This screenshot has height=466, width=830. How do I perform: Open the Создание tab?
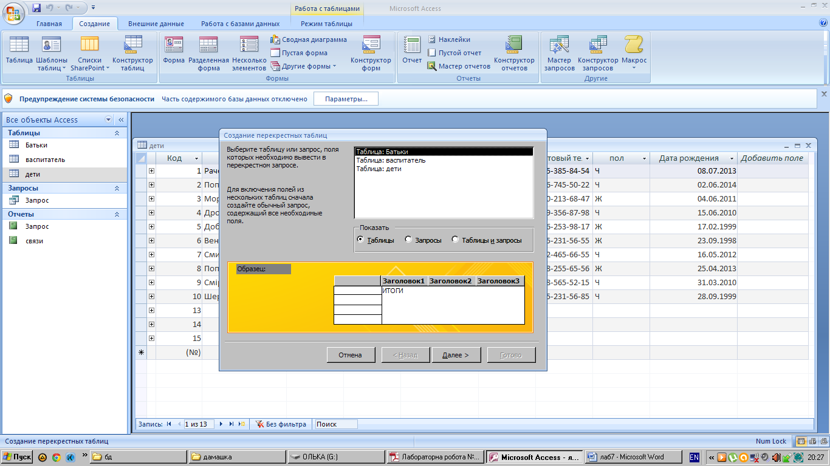coord(94,24)
